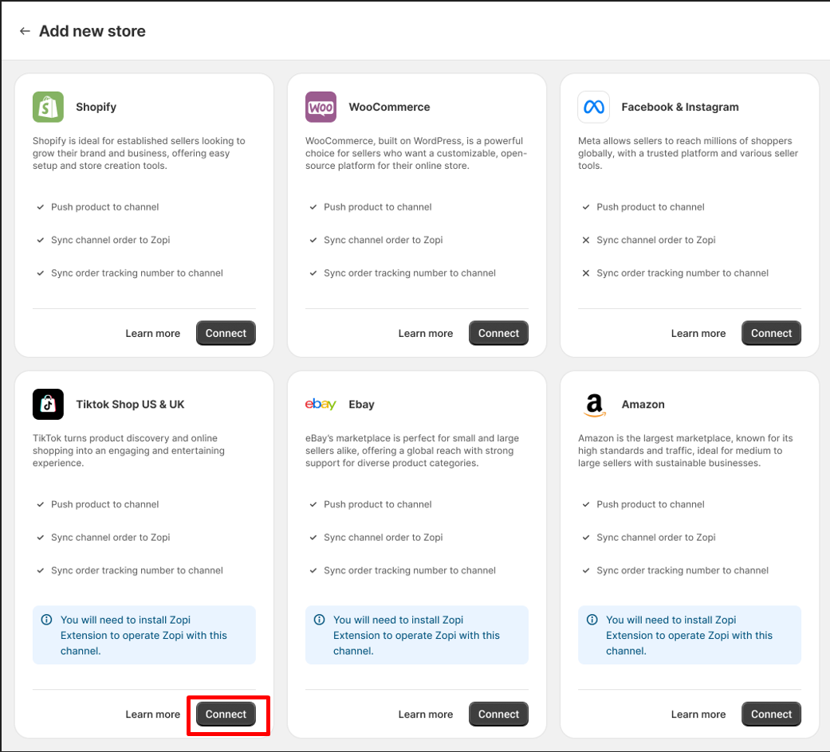Click the Ebay card title
Viewport: 830px width, 752px height.
(361, 404)
